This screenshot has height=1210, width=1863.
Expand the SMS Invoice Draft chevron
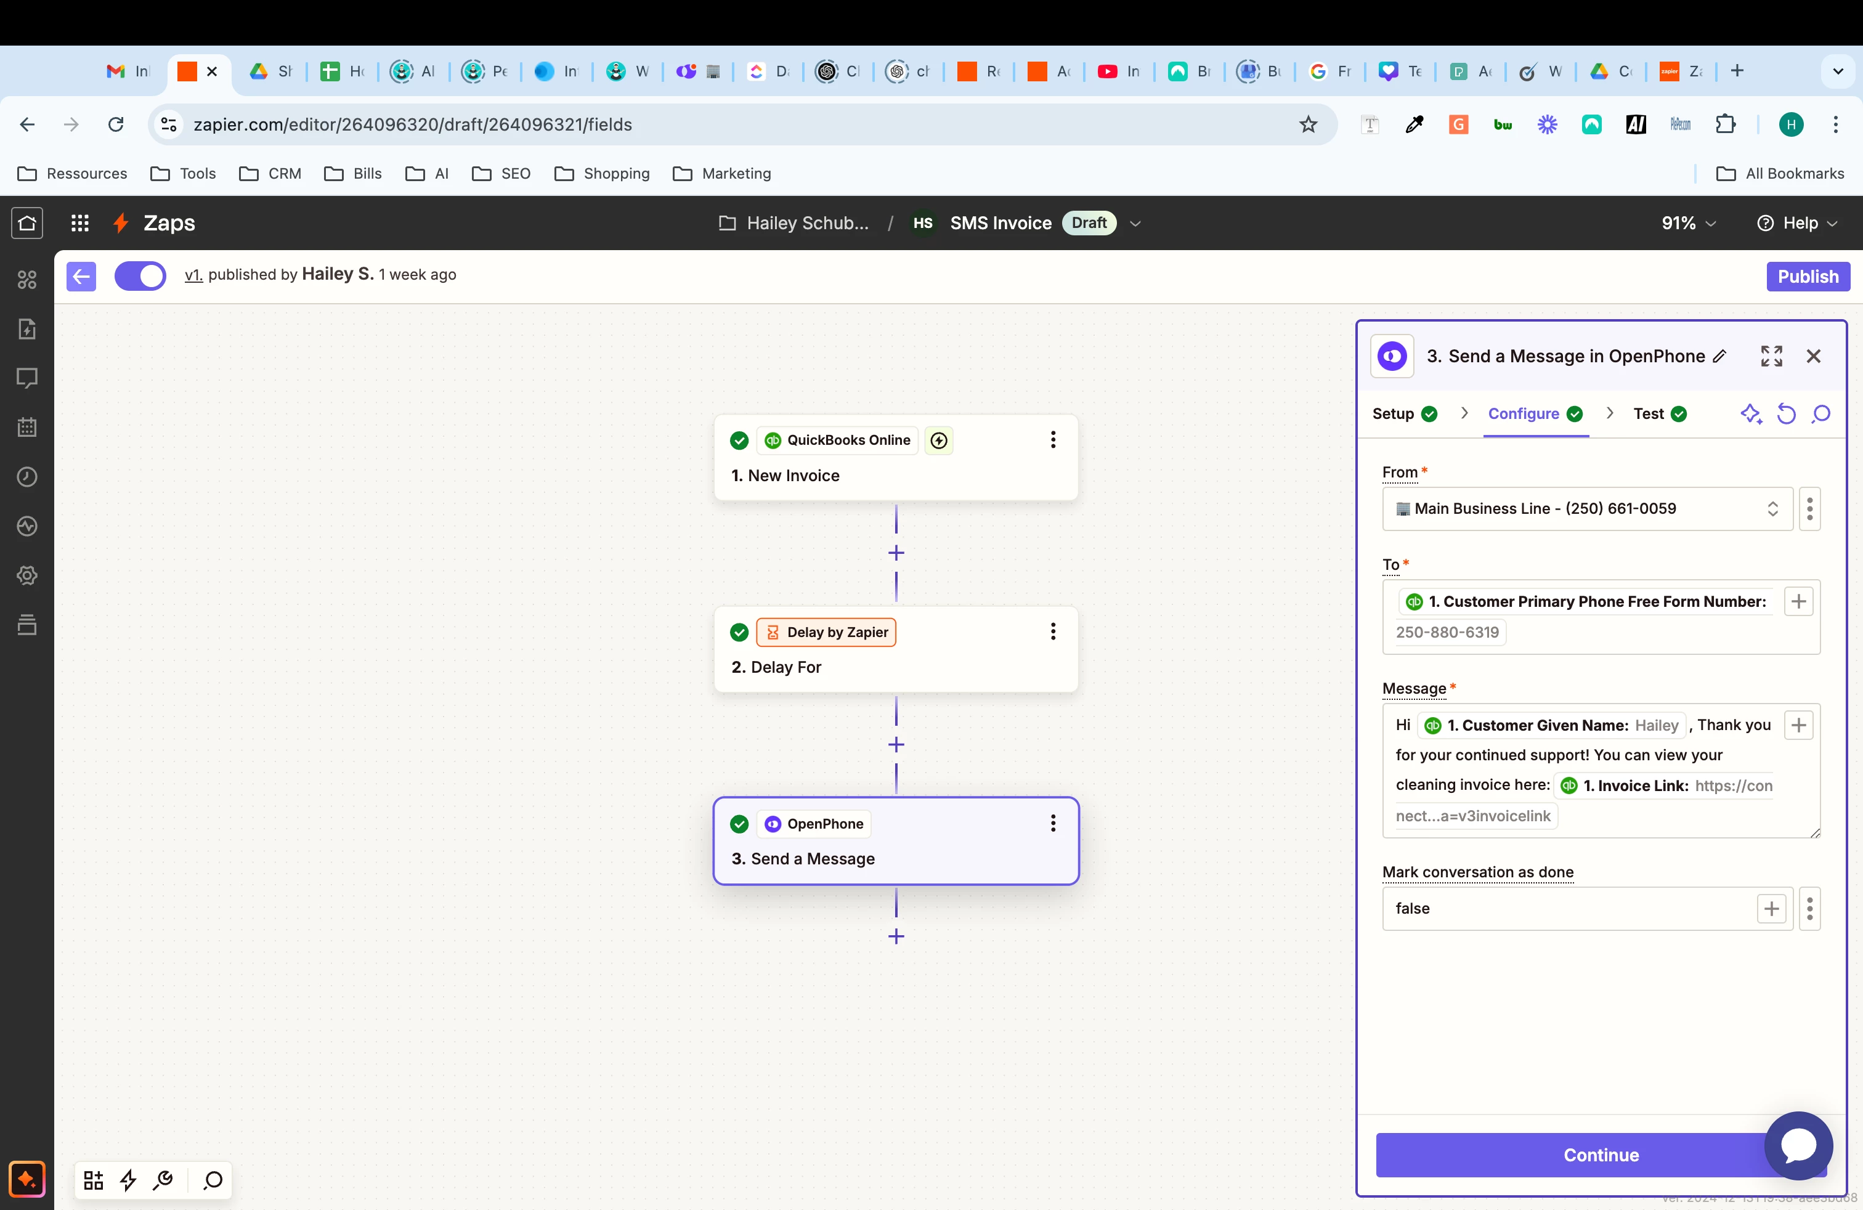[x=1135, y=224]
